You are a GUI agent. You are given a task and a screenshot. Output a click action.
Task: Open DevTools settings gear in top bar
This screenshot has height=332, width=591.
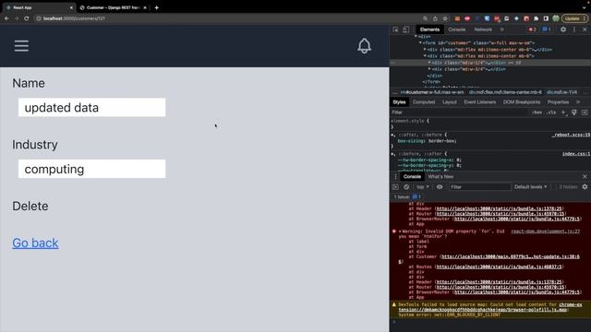point(563,30)
